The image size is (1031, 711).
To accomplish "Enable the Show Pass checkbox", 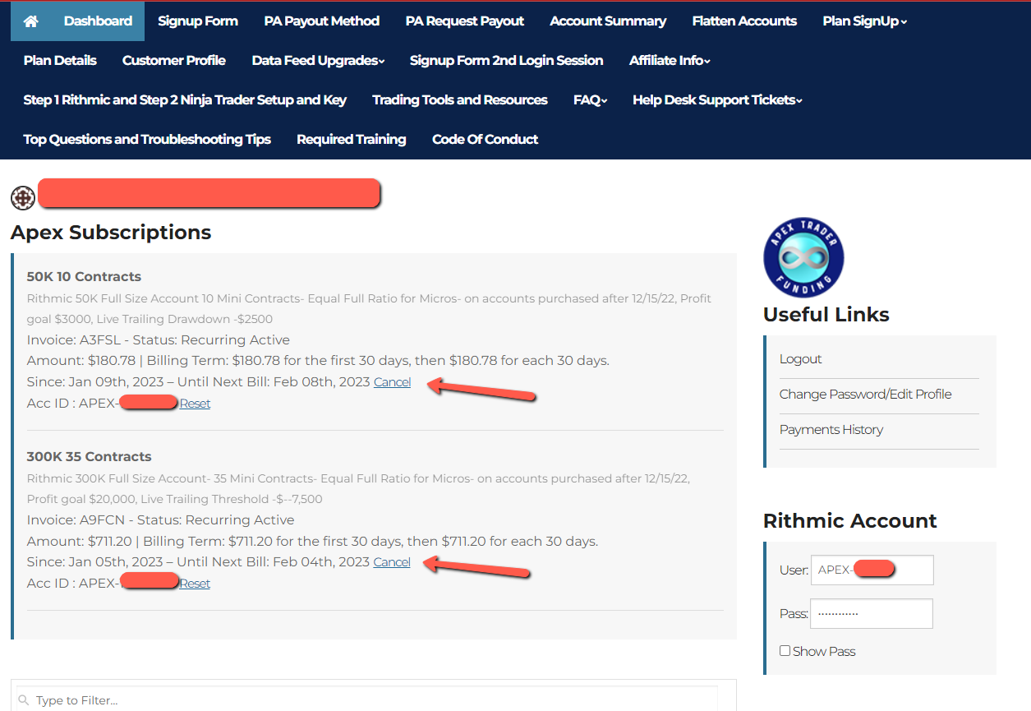I will [x=785, y=651].
